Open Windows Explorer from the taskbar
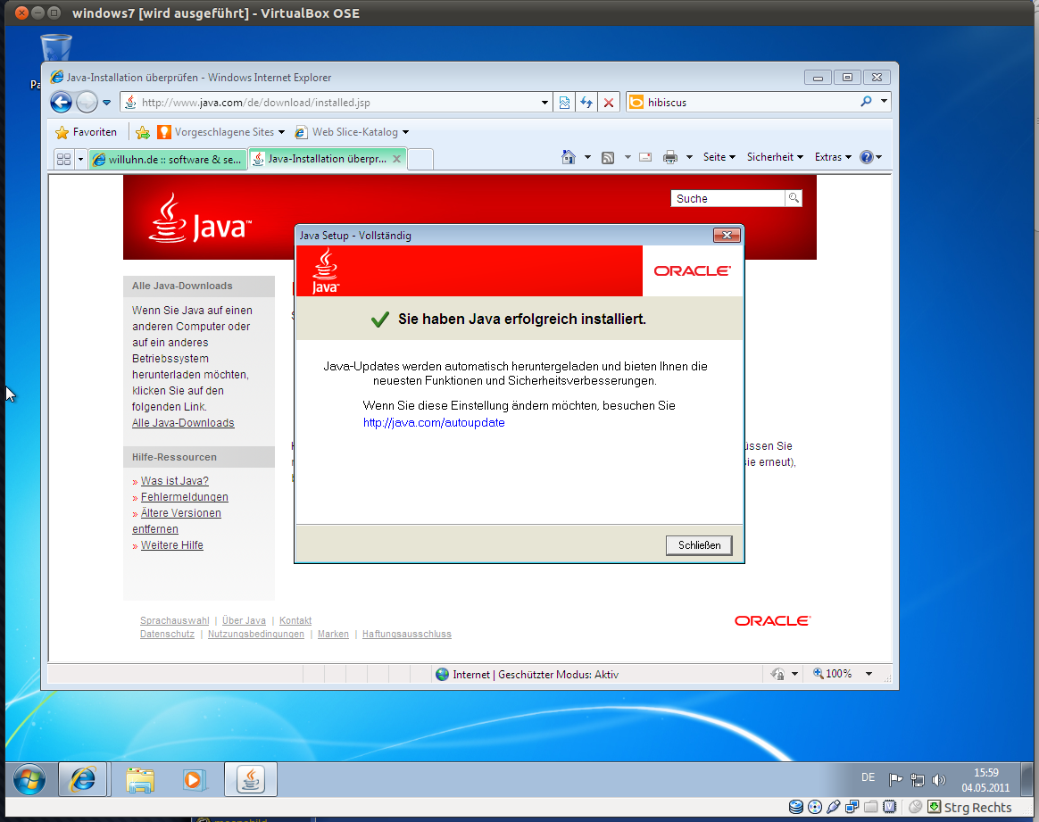 pyautogui.click(x=140, y=780)
